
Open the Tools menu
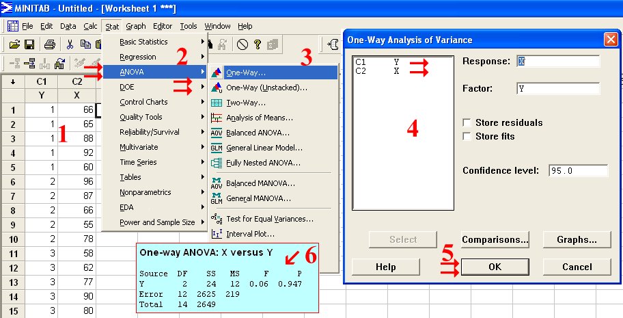(189, 26)
